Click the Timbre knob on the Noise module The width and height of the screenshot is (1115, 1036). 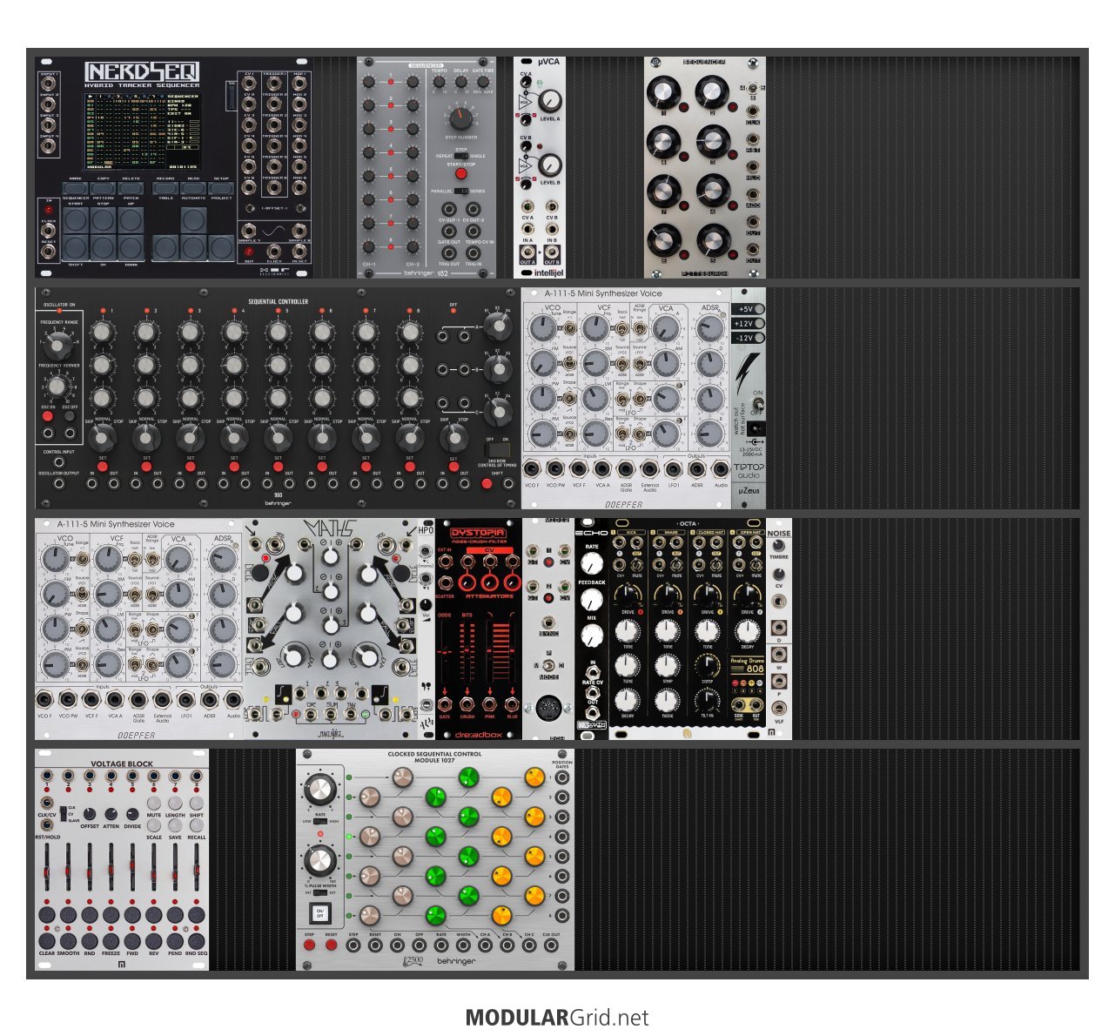point(779,545)
